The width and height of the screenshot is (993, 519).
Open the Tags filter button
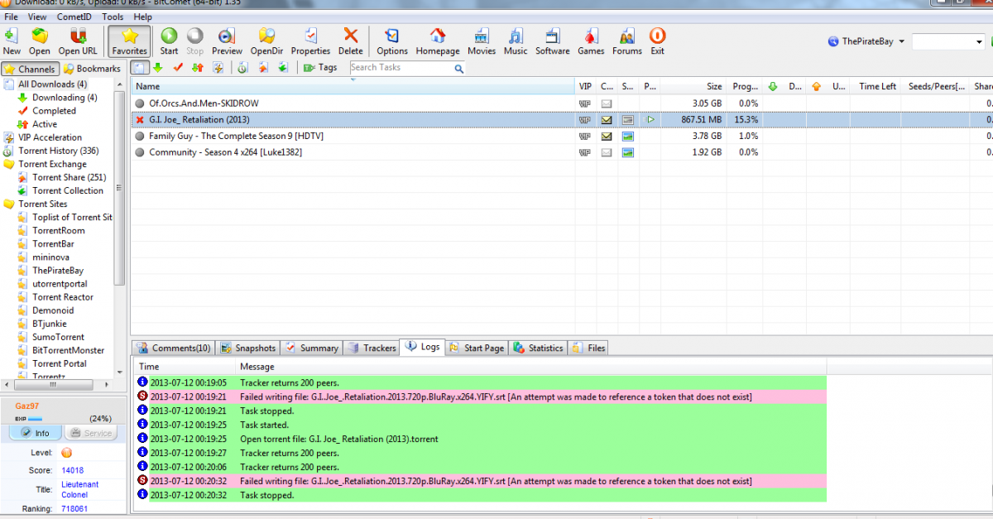click(x=320, y=68)
